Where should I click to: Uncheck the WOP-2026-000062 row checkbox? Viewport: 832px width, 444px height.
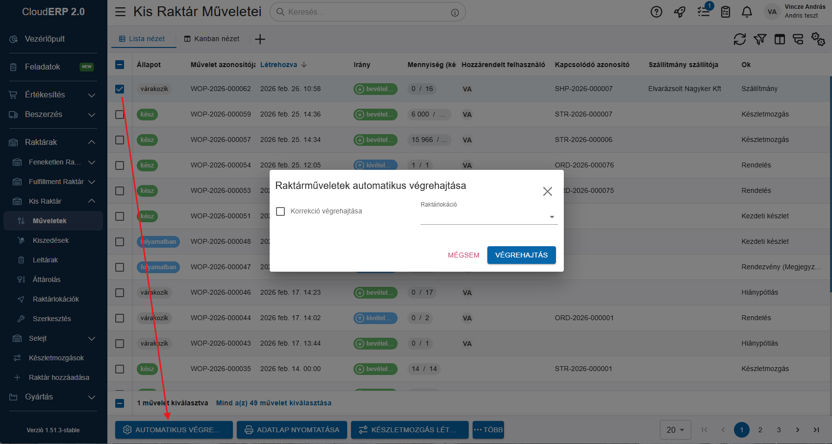pos(120,89)
